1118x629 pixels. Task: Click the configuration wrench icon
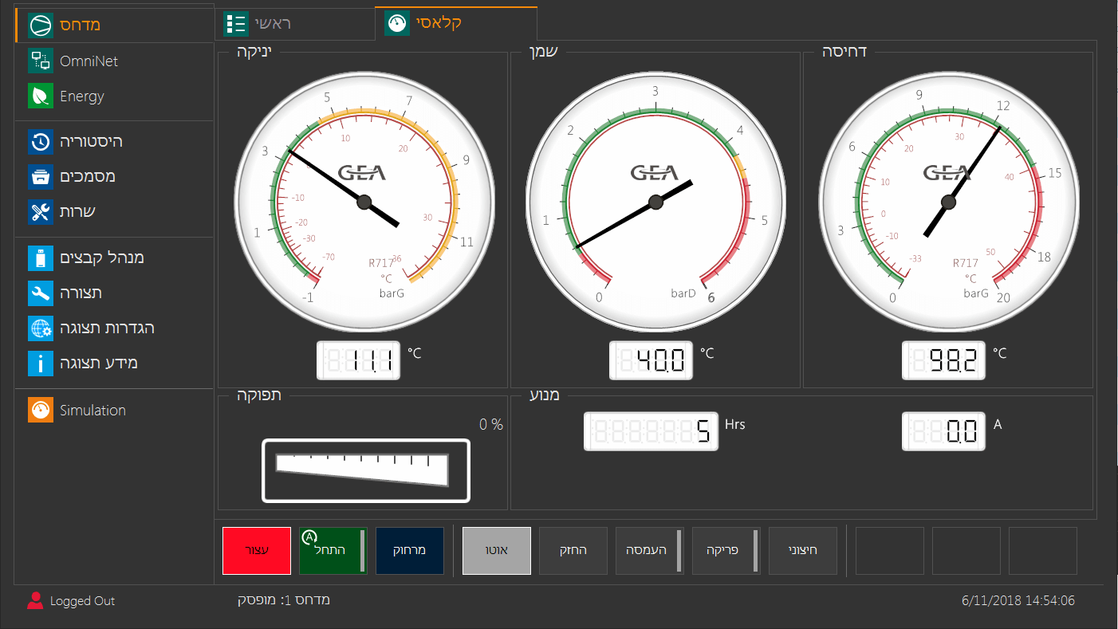(x=41, y=293)
